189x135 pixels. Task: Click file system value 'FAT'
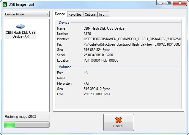point(87,83)
